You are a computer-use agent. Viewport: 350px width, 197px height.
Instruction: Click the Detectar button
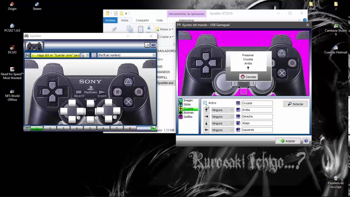coord(295,104)
